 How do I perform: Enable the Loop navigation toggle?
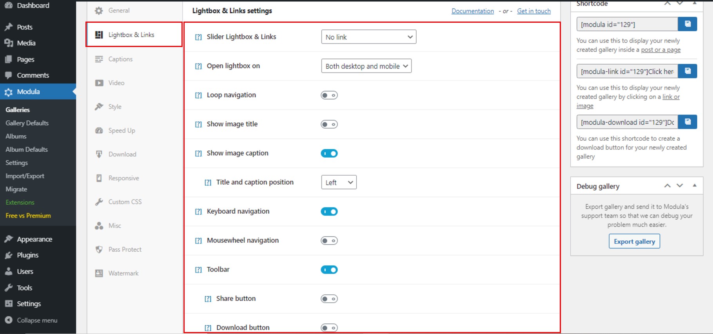(x=329, y=95)
